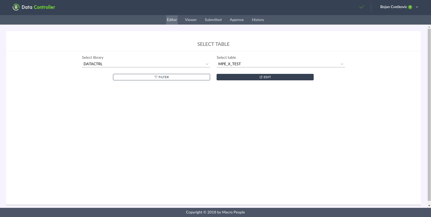Go to the Approve tab
Screen dimensions: 431x217
click(x=237, y=20)
